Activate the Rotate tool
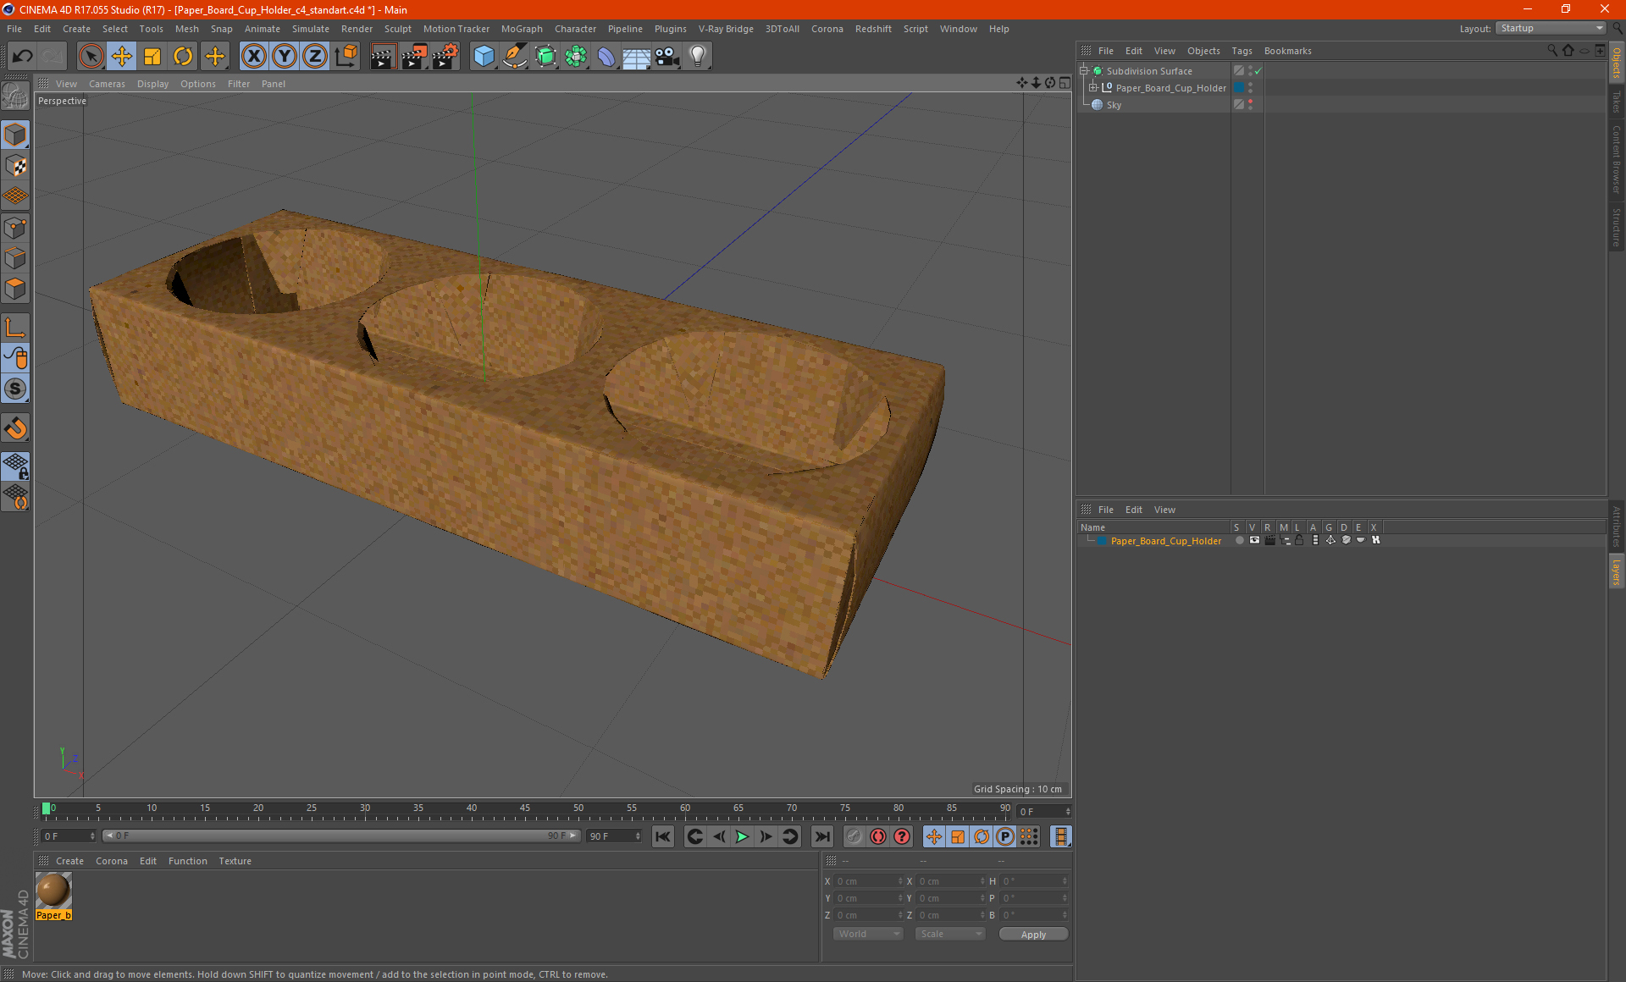The image size is (1626, 982). pos(183,57)
